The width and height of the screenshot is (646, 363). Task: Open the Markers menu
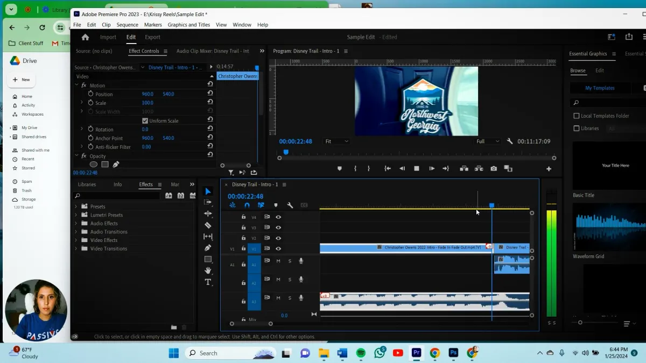[153, 25]
